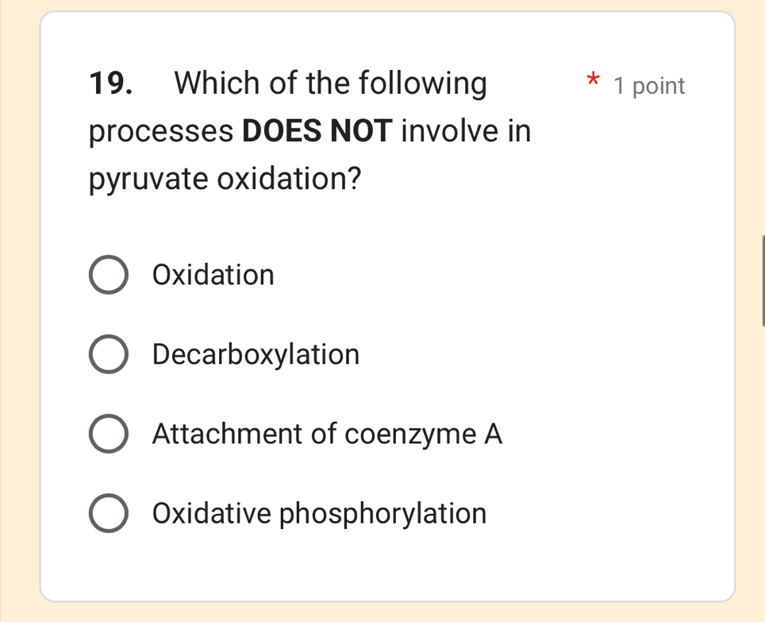Click the Attachment of coenzyme A circle
This screenshot has height=622, width=765.
109,433
